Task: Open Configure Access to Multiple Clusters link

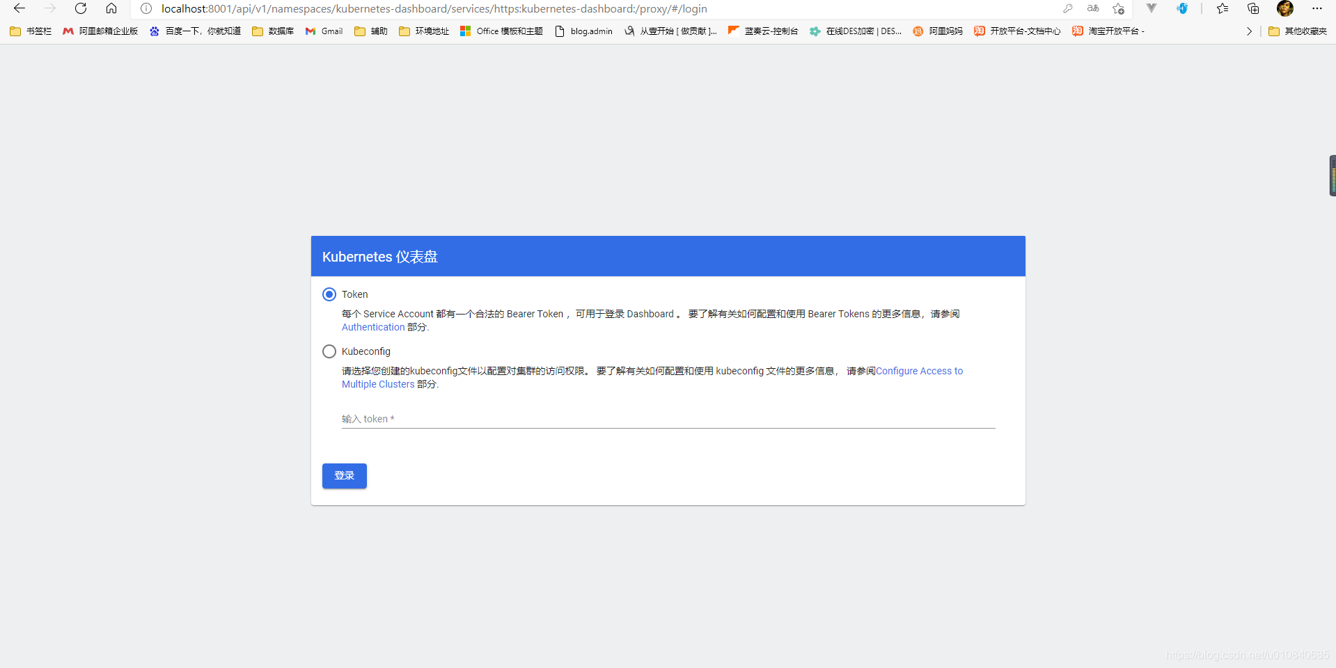Action: (x=919, y=371)
